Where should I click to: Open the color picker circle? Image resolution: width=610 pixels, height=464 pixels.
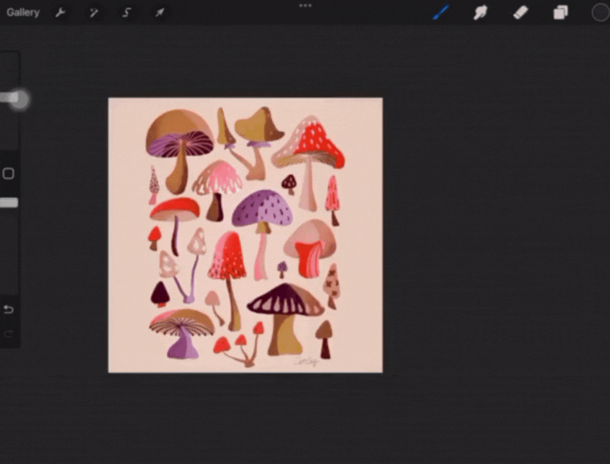[600, 12]
